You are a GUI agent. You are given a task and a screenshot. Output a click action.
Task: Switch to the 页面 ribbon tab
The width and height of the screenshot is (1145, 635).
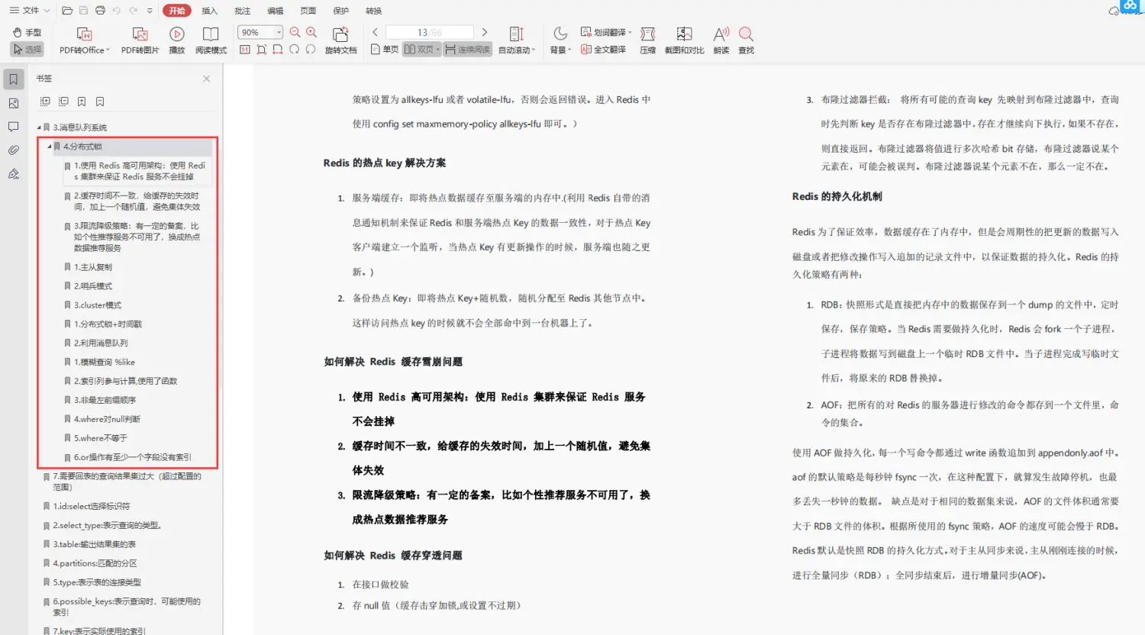coord(308,11)
